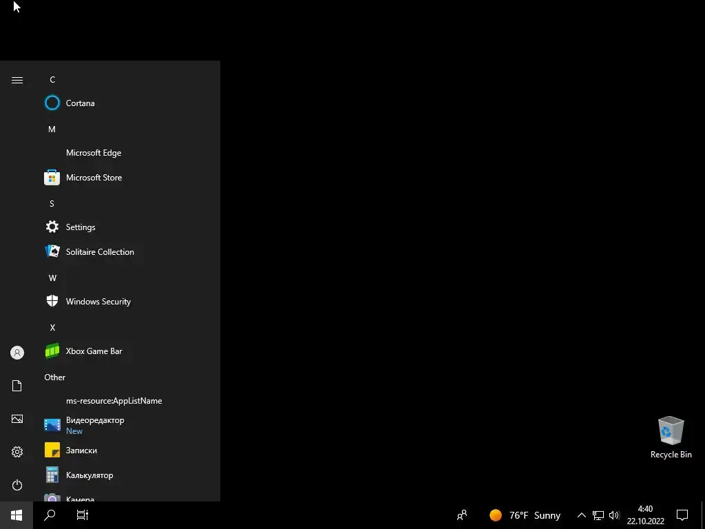Open Task View on the taskbar
Viewport: 705px width, 529px height.
83,515
